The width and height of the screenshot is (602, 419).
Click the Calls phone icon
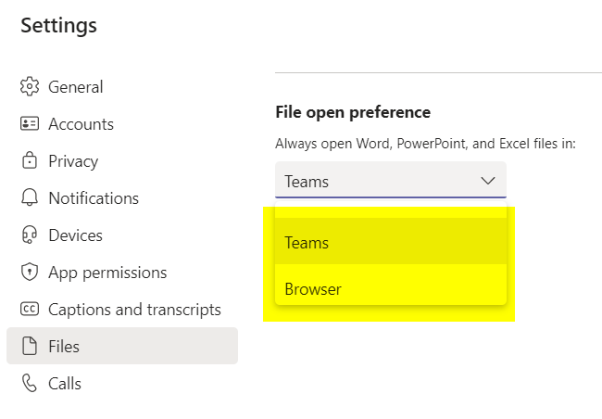click(29, 384)
